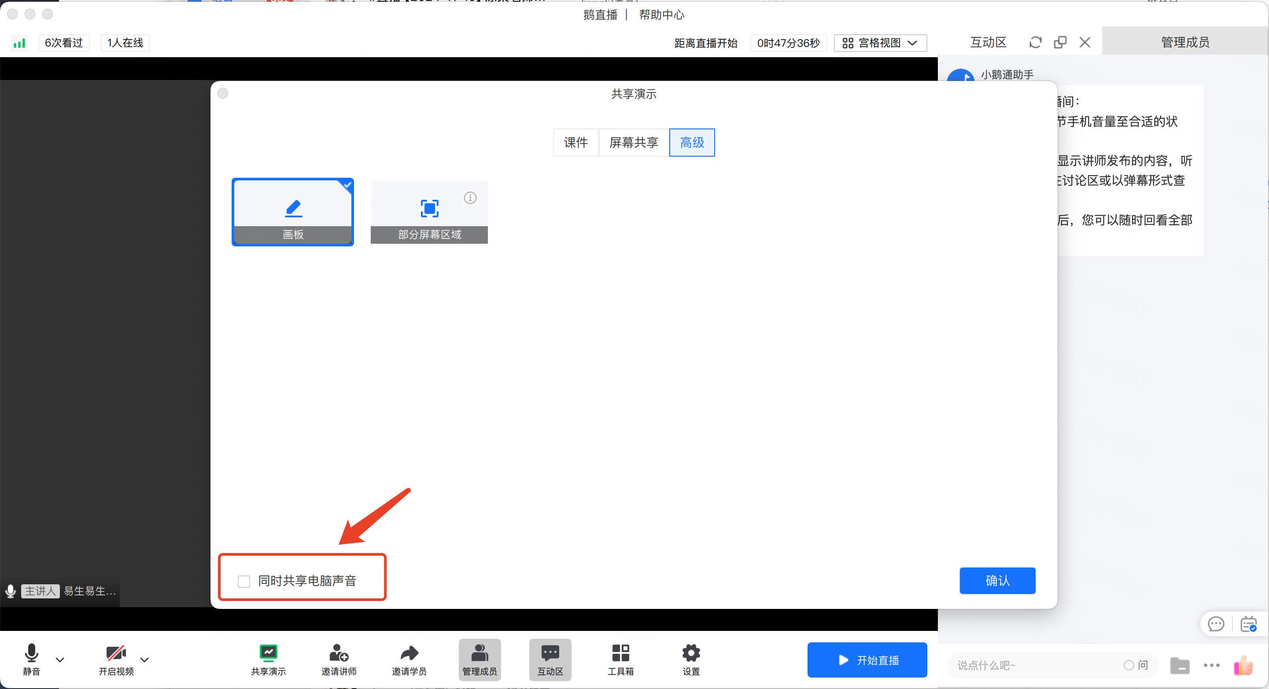
Task: Invite a lecturer with 邀请讲师
Action: tap(339, 660)
